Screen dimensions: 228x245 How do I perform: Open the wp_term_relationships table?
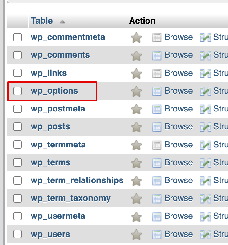tap(77, 180)
